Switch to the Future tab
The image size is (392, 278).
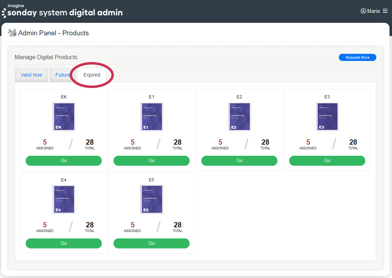pos(62,75)
